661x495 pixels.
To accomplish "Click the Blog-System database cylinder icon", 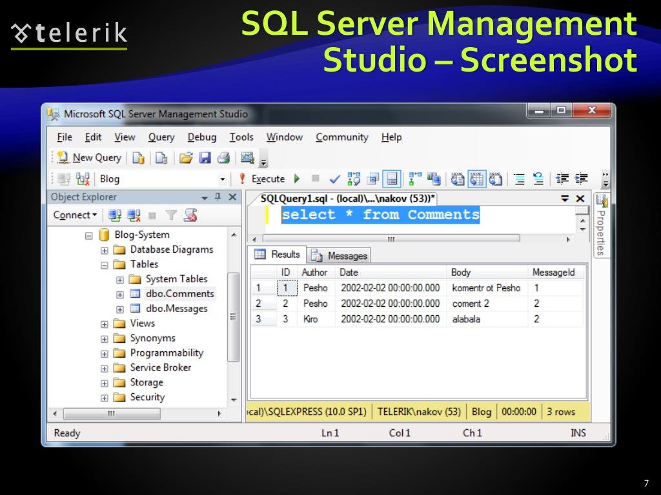I will (104, 235).
